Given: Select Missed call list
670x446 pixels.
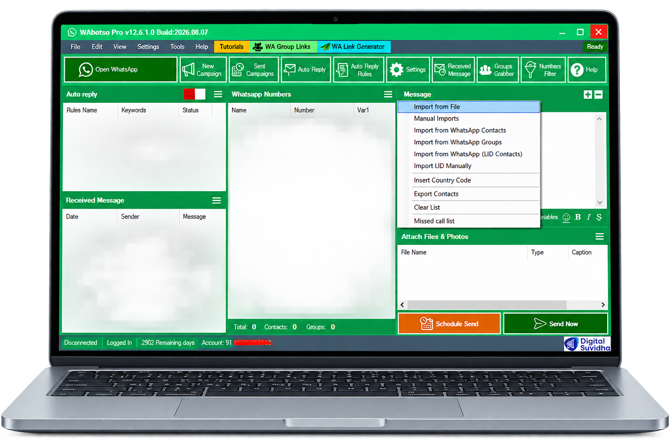Looking at the screenshot, I should pos(468,221).
